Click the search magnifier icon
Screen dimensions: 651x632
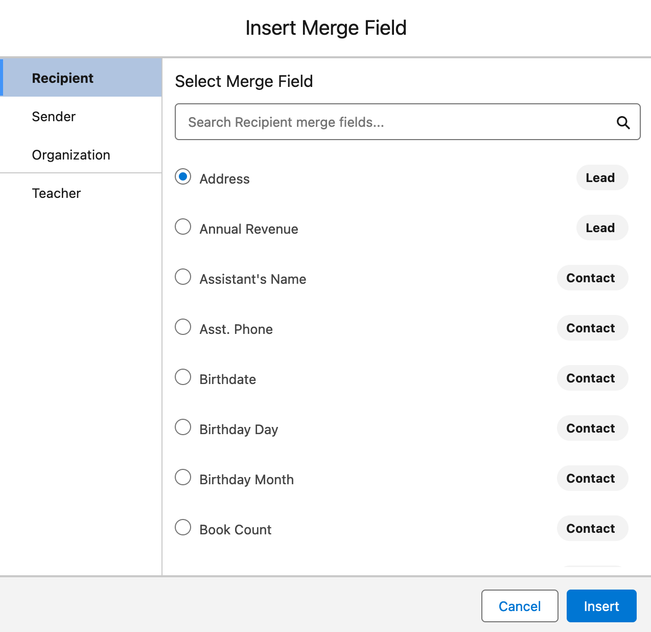tap(623, 122)
